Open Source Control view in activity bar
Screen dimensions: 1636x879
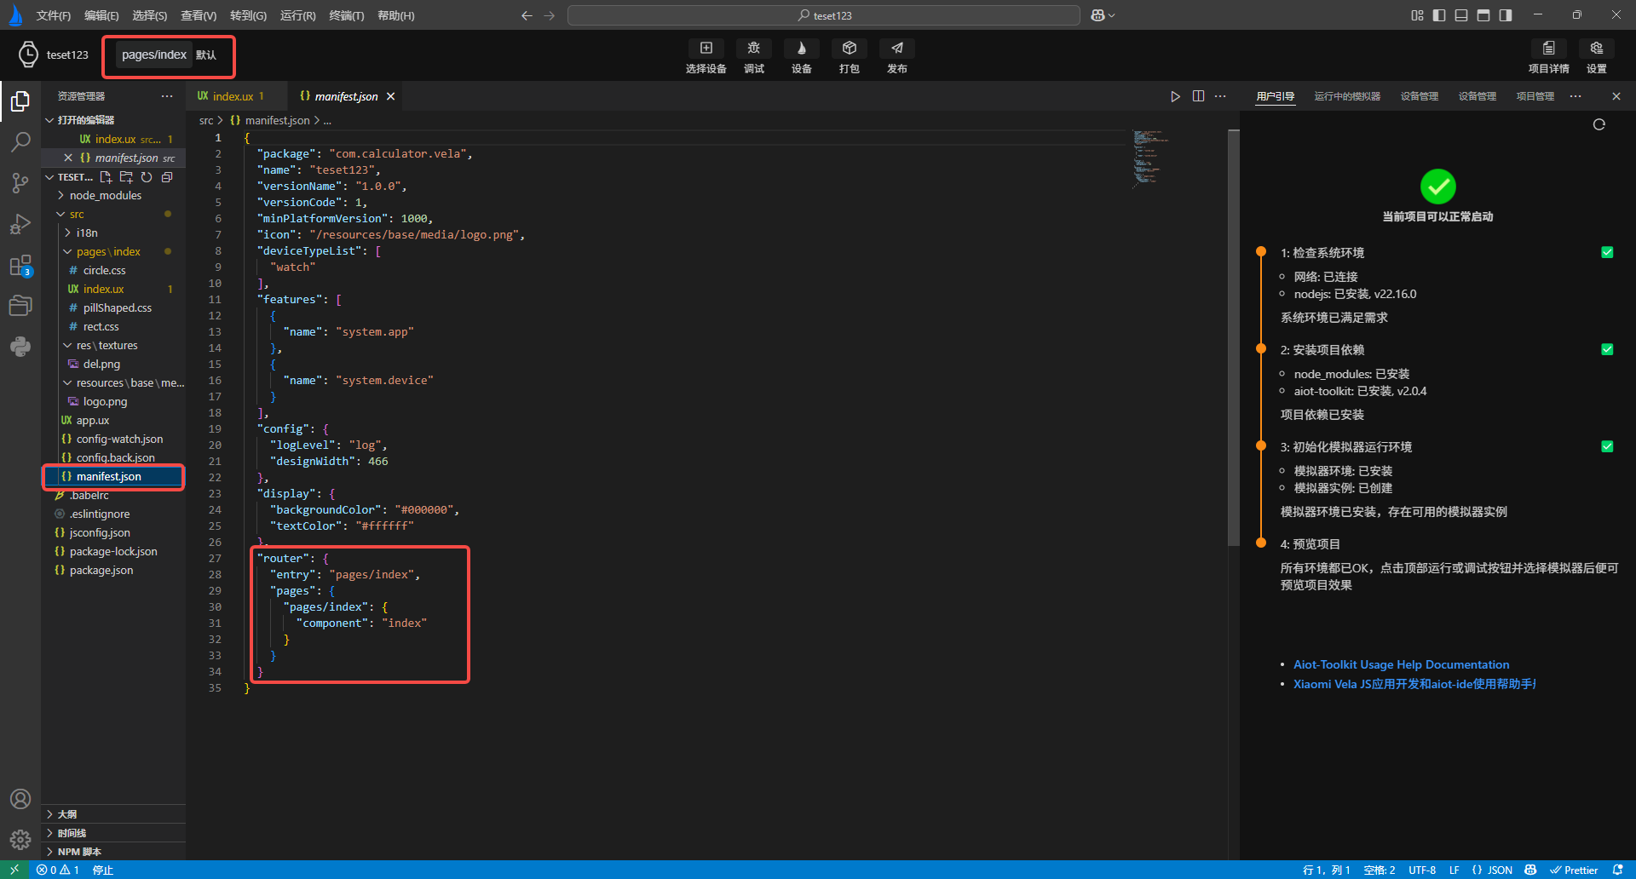click(x=20, y=183)
